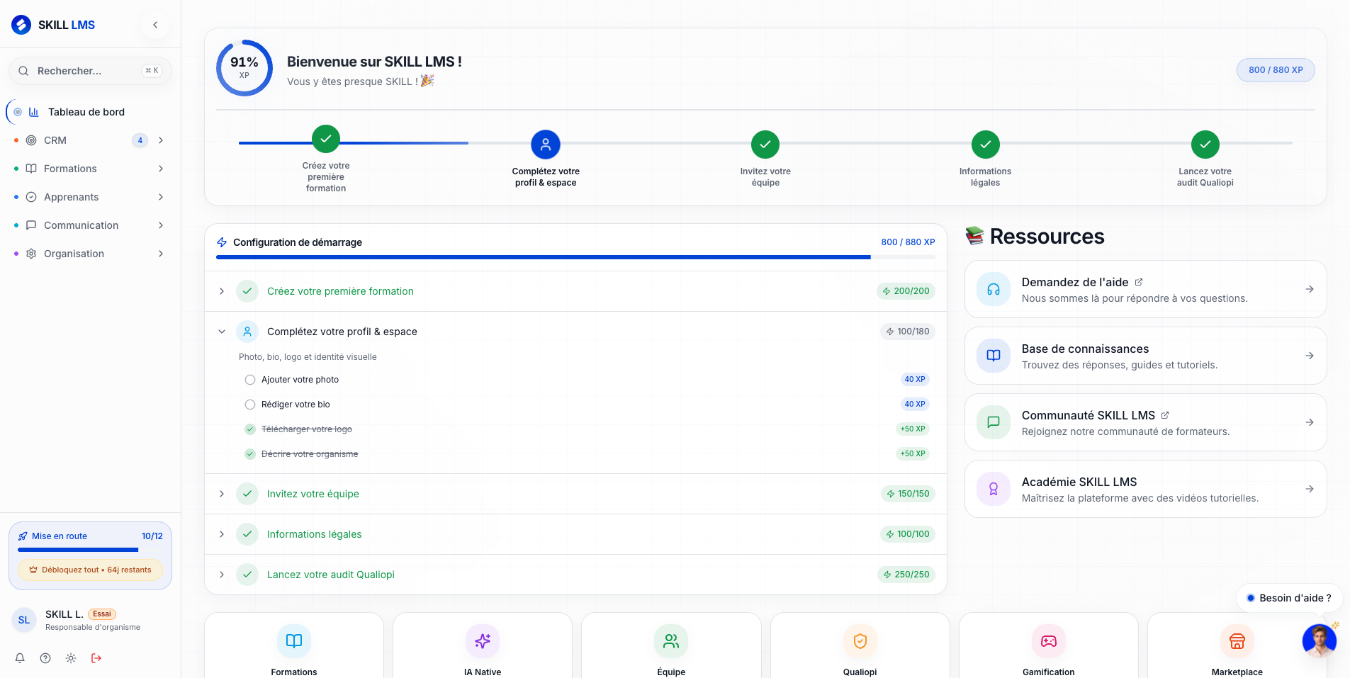Open the IA Native sparkle icon
The height and width of the screenshot is (678, 1350).
(x=483, y=641)
